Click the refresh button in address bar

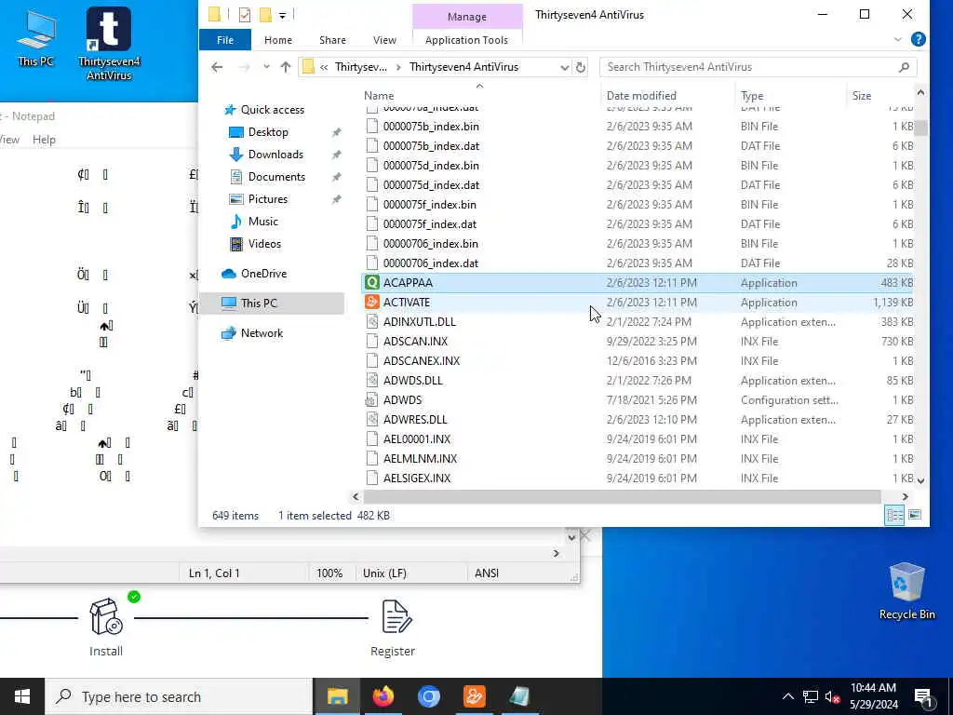pyautogui.click(x=581, y=67)
